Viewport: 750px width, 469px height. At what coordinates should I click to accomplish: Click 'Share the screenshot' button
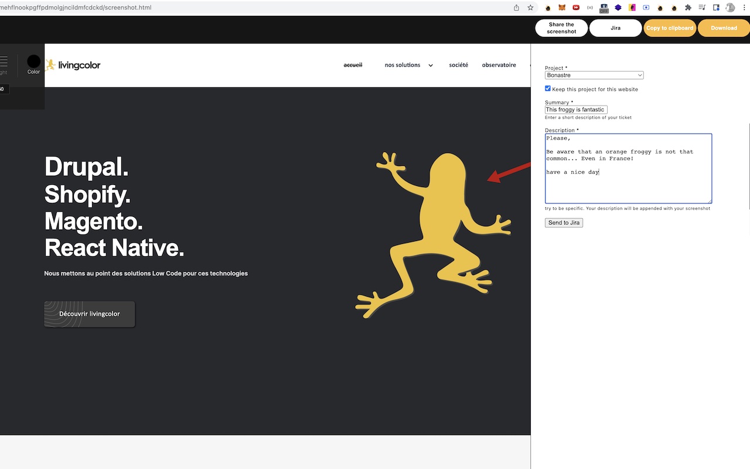(561, 28)
